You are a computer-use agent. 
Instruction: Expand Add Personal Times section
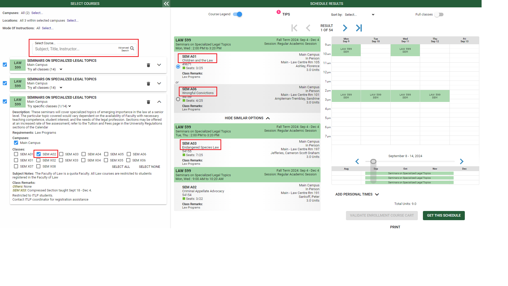pyautogui.click(x=357, y=194)
